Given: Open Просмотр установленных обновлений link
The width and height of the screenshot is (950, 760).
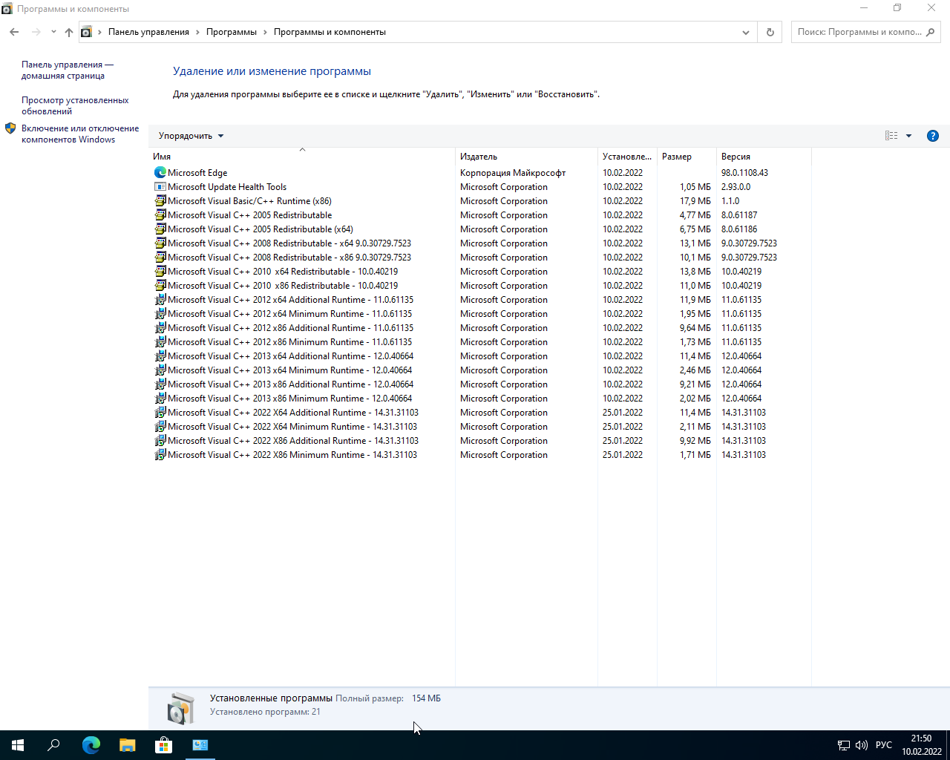Looking at the screenshot, I should click(x=75, y=105).
